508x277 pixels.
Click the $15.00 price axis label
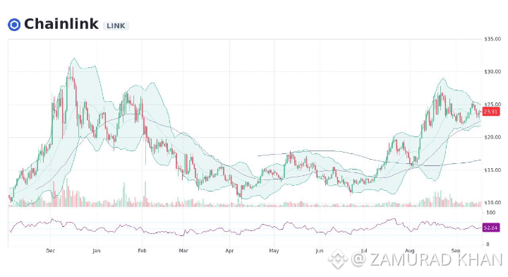(x=492, y=170)
